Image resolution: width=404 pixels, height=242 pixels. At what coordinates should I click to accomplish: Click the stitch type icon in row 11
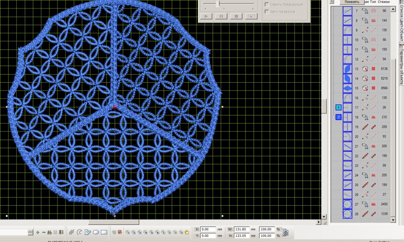pyautogui.click(x=373, y=49)
